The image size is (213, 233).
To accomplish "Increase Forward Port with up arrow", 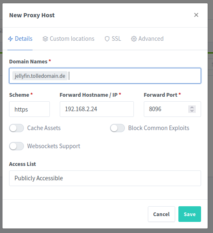I will pyautogui.click(x=192, y=107).
